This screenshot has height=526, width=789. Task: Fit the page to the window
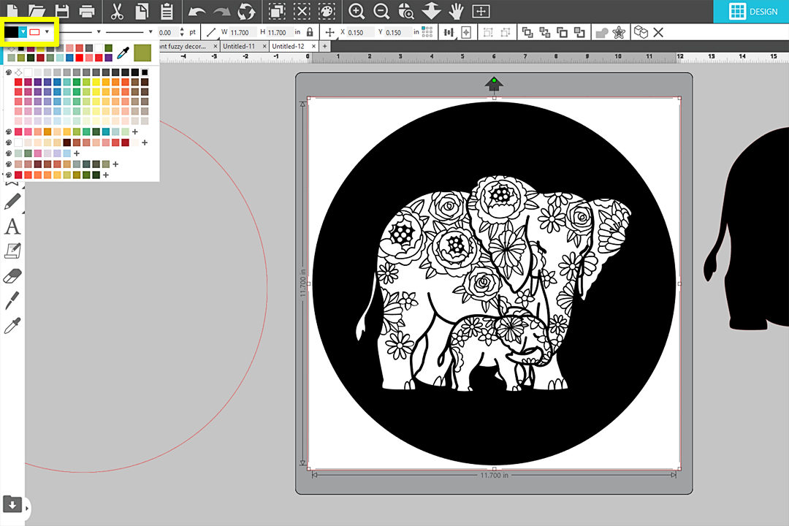pos(481,10)
